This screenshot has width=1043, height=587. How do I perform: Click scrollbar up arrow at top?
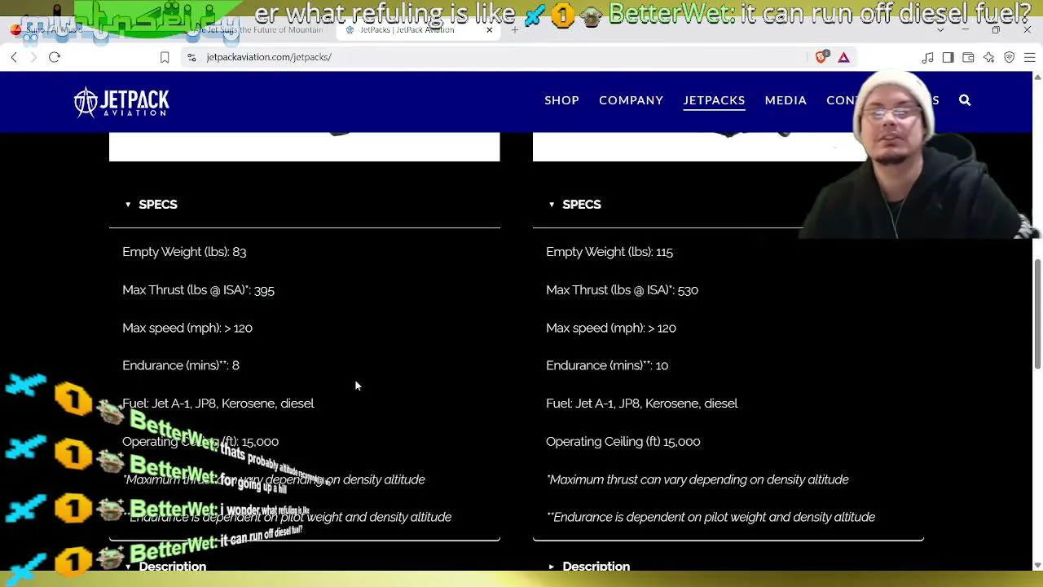pyautogui.click(x=1037, y=77)
